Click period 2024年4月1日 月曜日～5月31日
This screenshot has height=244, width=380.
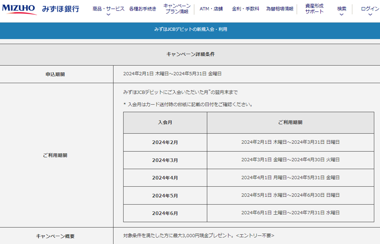point(290,178)
